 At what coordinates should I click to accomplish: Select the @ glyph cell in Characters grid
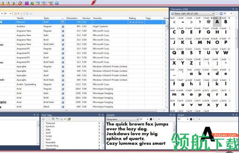click(208, 22)
